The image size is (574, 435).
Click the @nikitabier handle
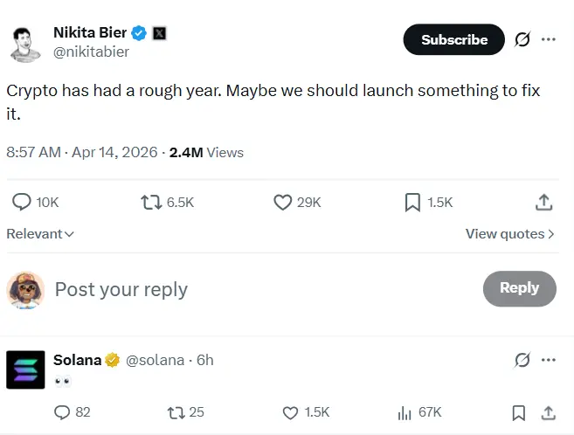(x=91, y=52)
